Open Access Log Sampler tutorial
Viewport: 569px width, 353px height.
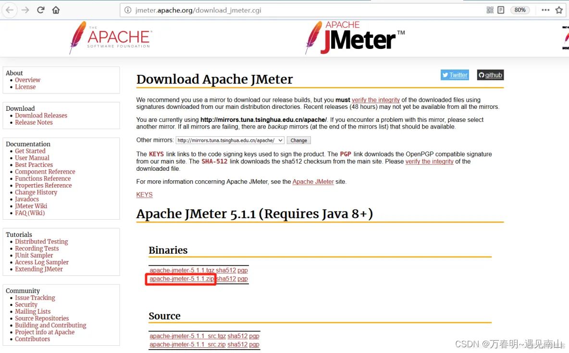point(42,262)
